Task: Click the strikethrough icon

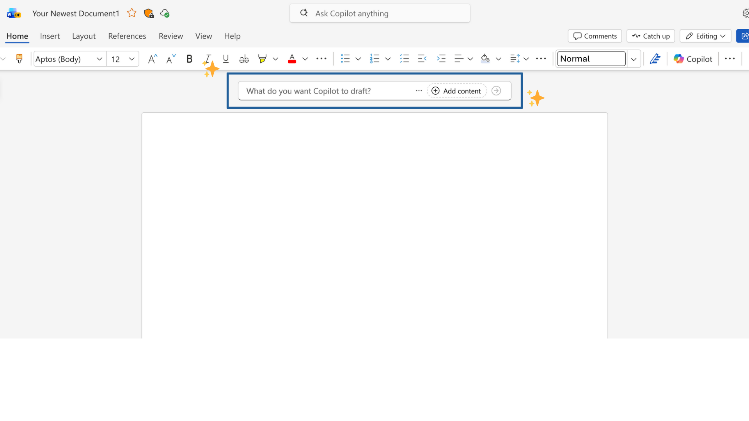Action: (244, 59)
